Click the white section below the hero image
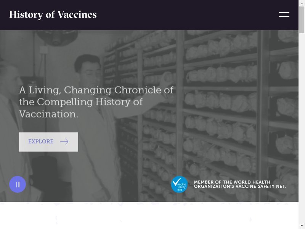The image size is (305, 229). [149, 215]
